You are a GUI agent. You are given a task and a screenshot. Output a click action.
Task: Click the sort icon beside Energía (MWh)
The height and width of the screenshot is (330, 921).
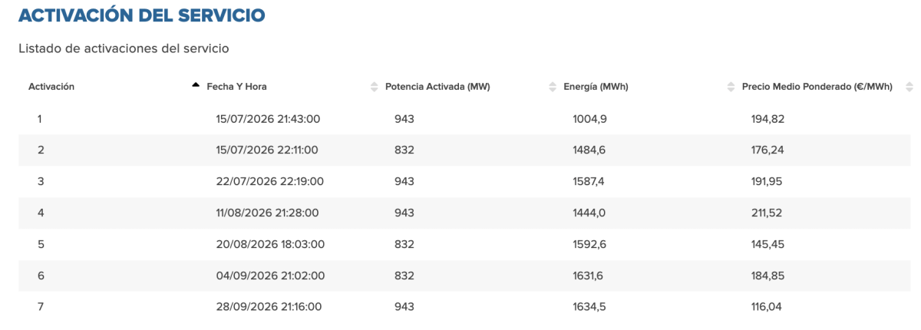pos(553,87)
